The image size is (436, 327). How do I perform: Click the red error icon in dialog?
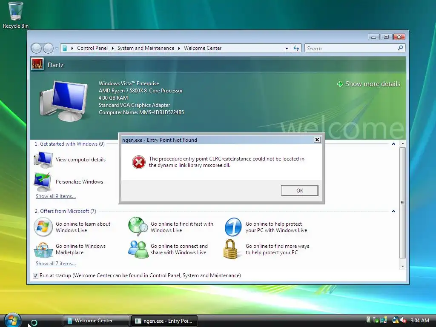[138, 162]
